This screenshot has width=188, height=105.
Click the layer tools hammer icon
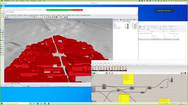coord(127,21)
